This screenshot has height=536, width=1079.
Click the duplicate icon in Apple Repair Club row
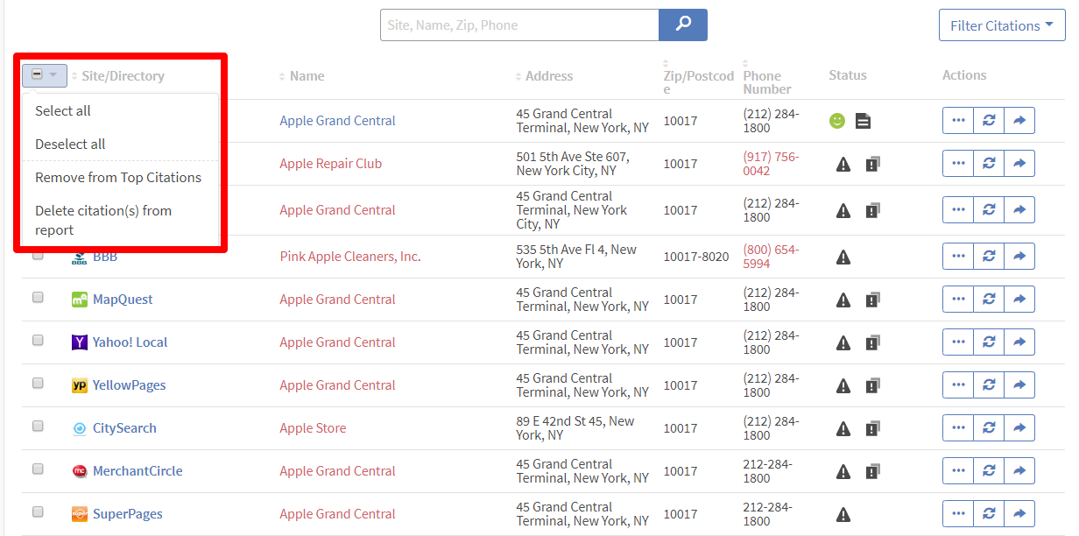[872, 164]
